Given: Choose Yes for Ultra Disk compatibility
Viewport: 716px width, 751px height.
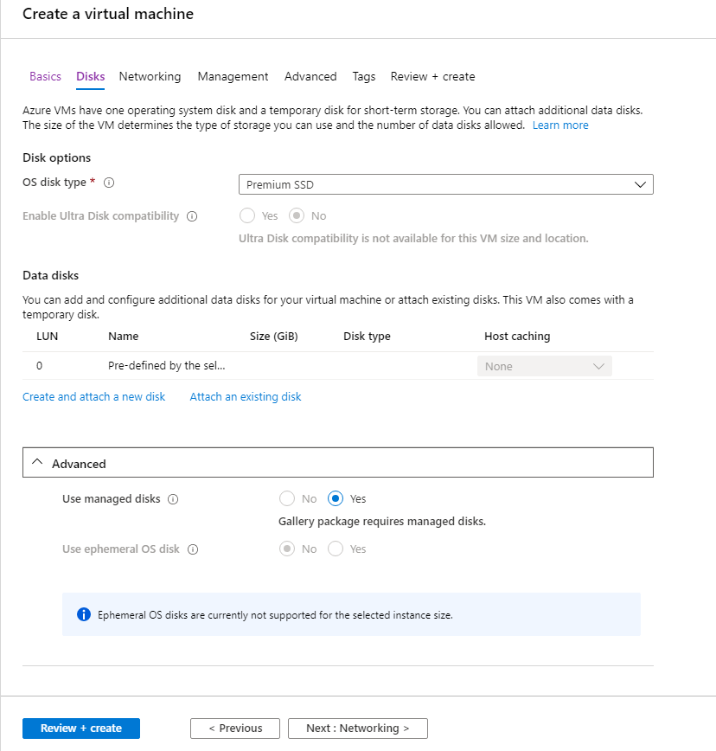Looking at the screenshot, I should (x=247, y=215).
